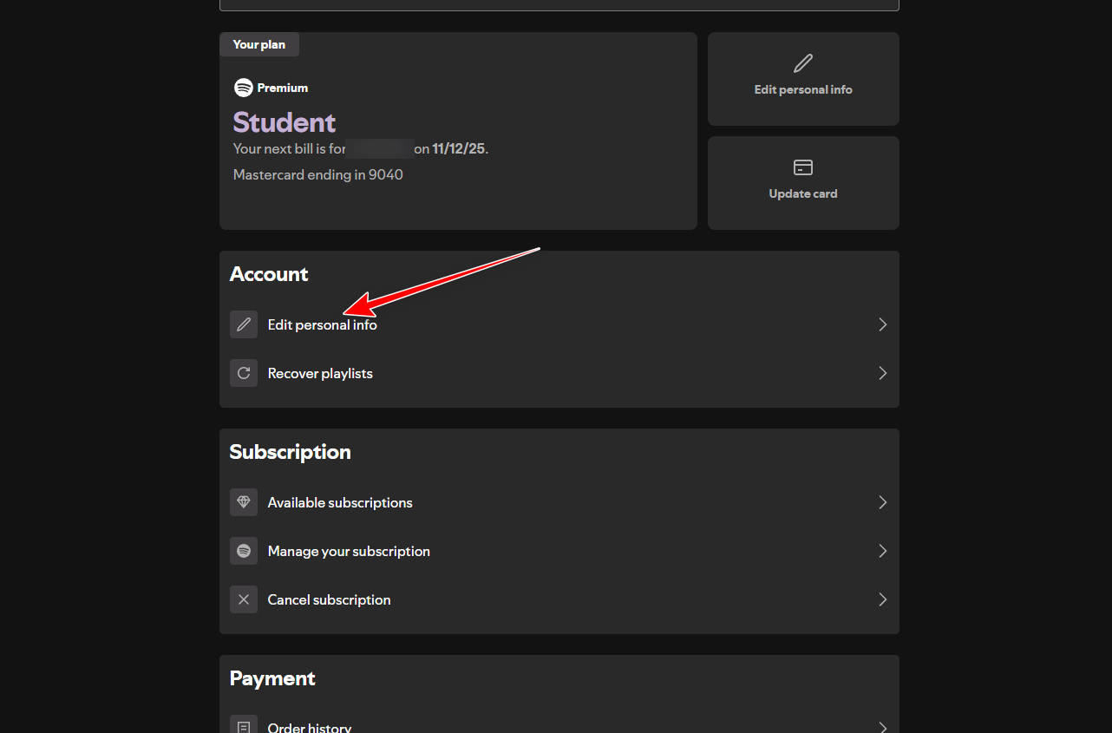Expand the Edit personal info row chevron
Screen dimensions: 1112x733
point(882,324)
